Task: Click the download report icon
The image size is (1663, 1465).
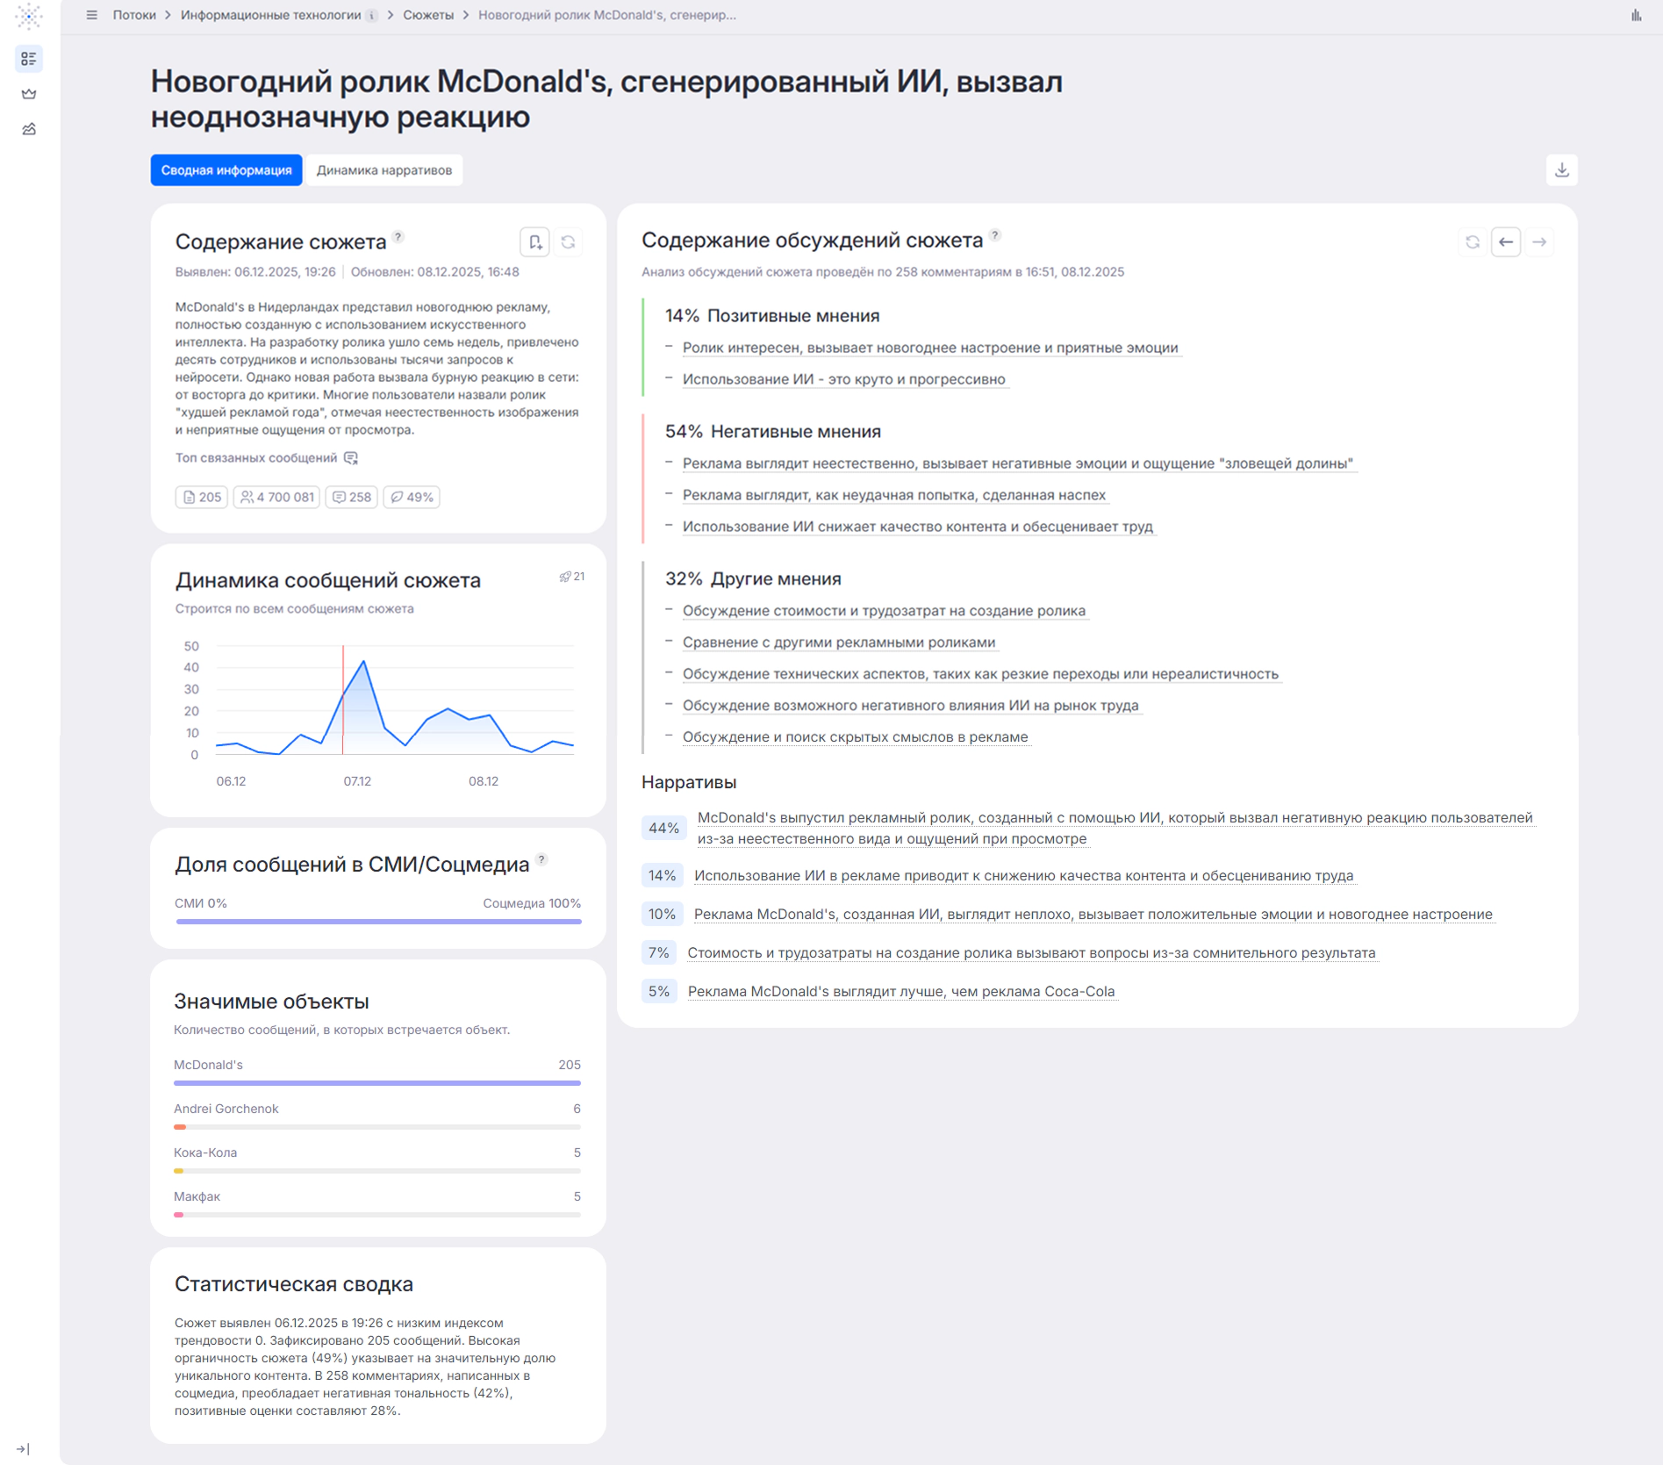Action: 1561,170
